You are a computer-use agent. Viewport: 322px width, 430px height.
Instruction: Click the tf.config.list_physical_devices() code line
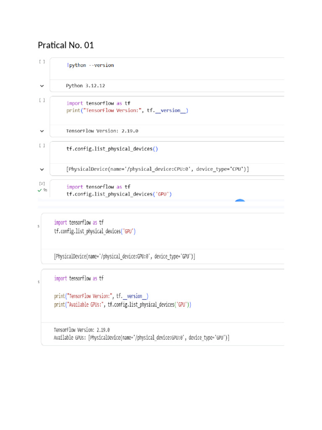(x=112, y=149)
